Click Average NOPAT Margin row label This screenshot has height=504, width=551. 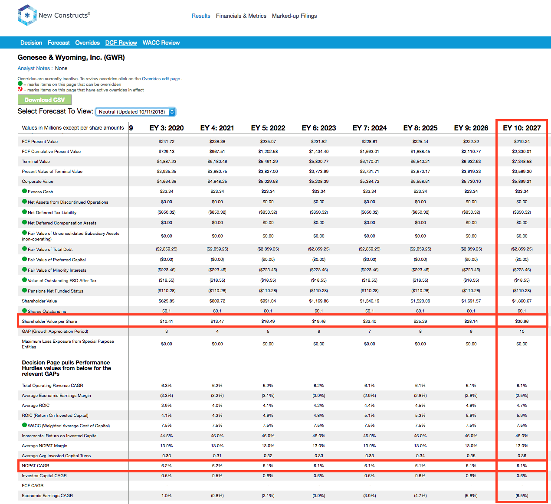tap(45, 445)
